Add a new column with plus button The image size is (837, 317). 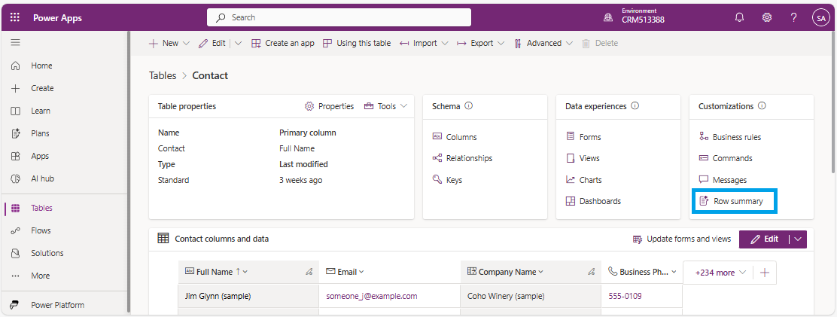pyautogui.click(x=765, y=273)
